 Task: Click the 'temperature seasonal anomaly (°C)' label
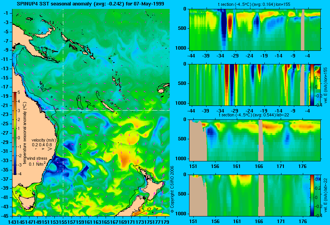pyautogui.click(x=25, y=133)
